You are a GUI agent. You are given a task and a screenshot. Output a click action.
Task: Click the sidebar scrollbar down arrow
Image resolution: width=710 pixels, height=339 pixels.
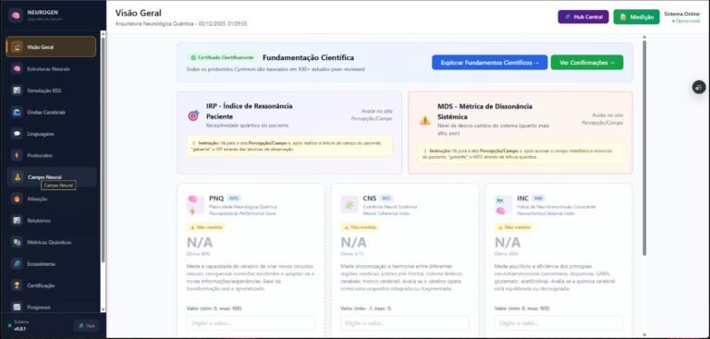click(x=103, y=309)
